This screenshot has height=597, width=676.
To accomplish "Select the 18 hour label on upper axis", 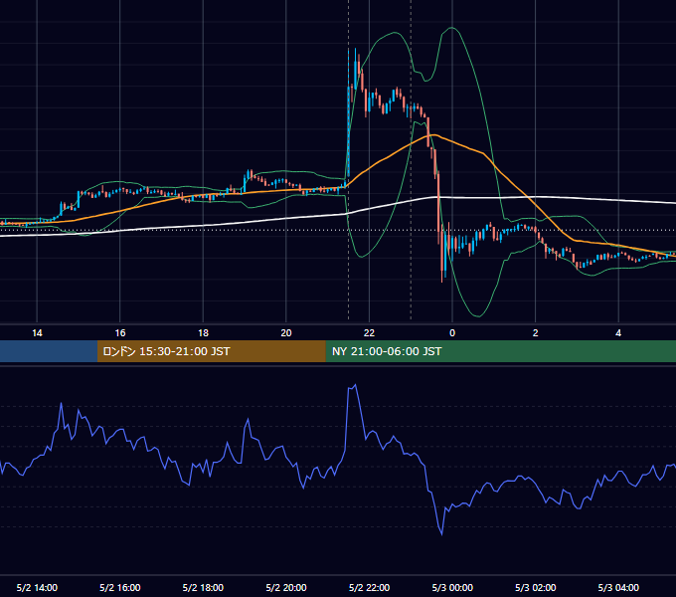I will pos(203,333).
